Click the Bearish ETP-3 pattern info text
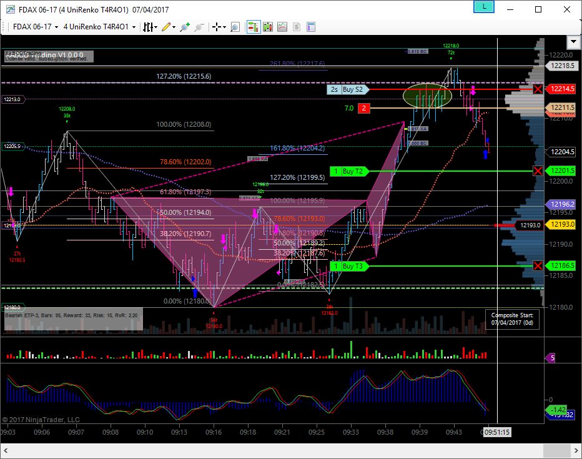The image size is (582, 459). point(71,315)
